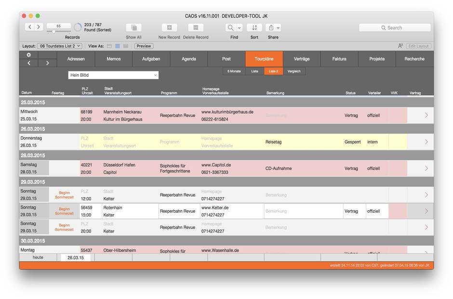
Task: Open the Post tab
Action: 226,59
